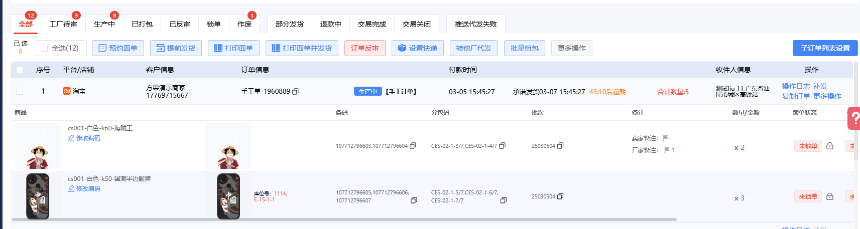Screen dimensions: 860x229
Task: Click 修改编码 for 海贼王 product
Action: (x=88, y=138)
